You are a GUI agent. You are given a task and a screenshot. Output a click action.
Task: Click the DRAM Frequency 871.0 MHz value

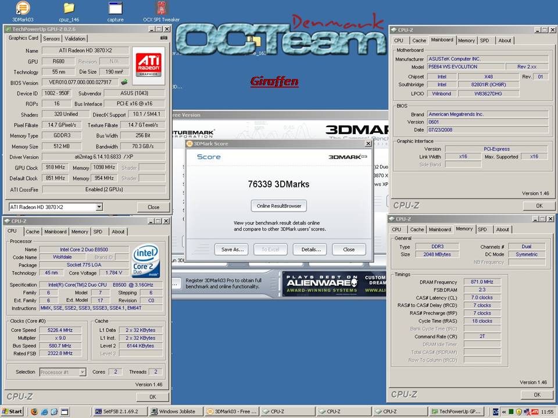click(x=482, y=282)
